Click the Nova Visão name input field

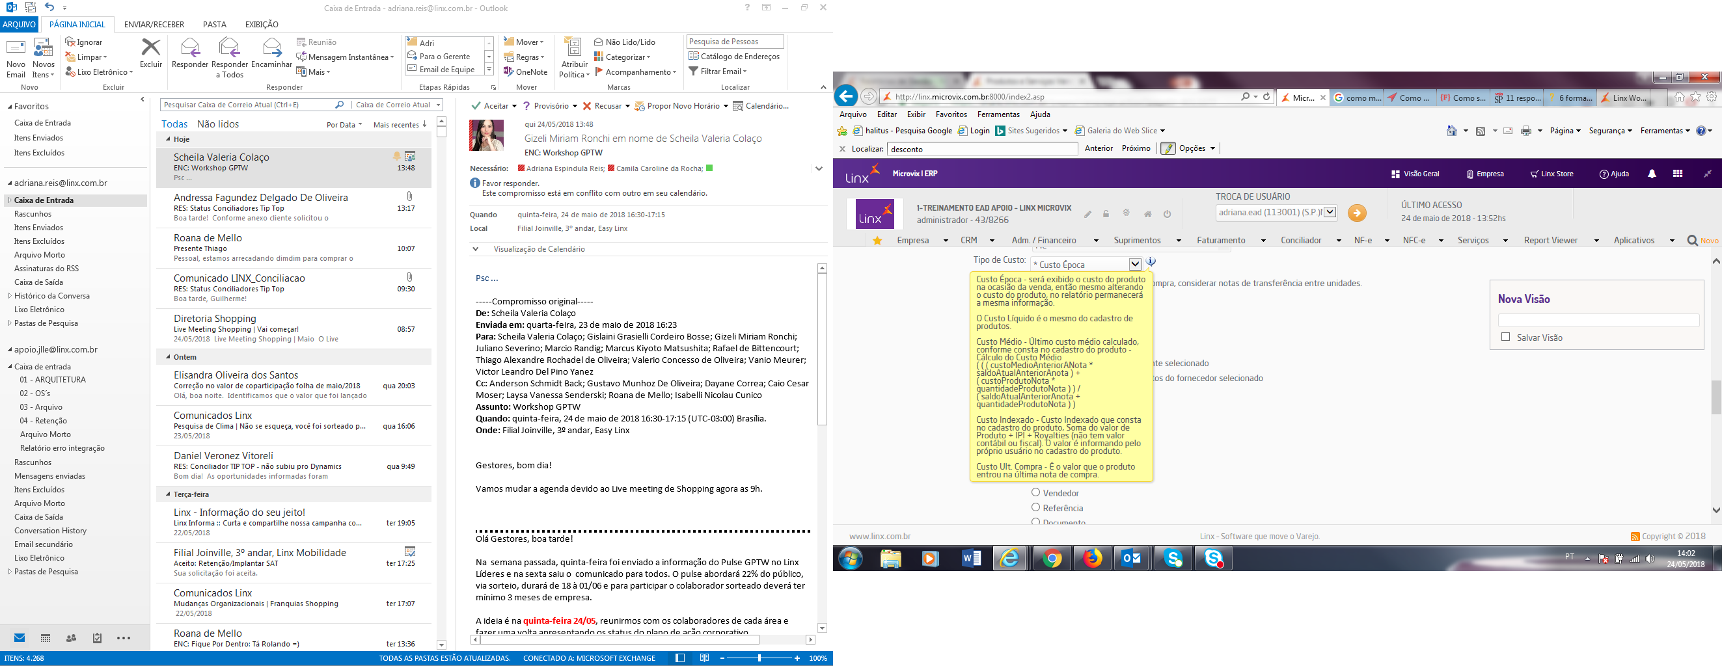point(1598,321)
